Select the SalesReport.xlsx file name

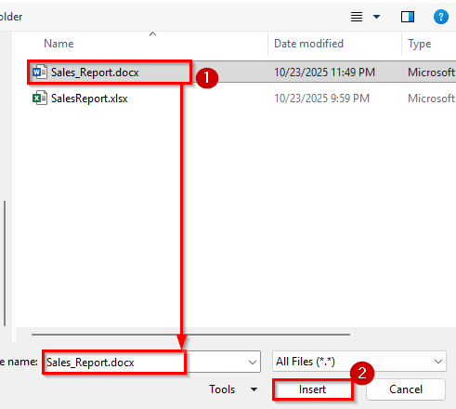pos(89,99)
